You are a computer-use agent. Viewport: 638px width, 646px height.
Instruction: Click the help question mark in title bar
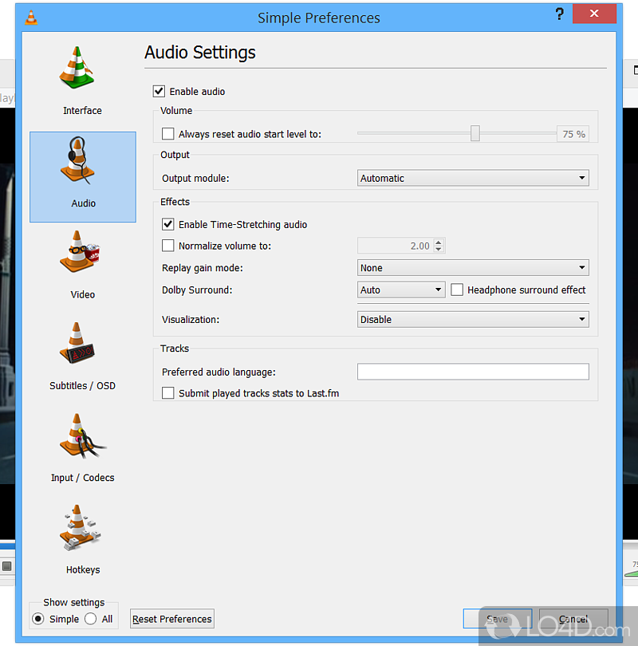pyautogui.click(x=558, y=15)
